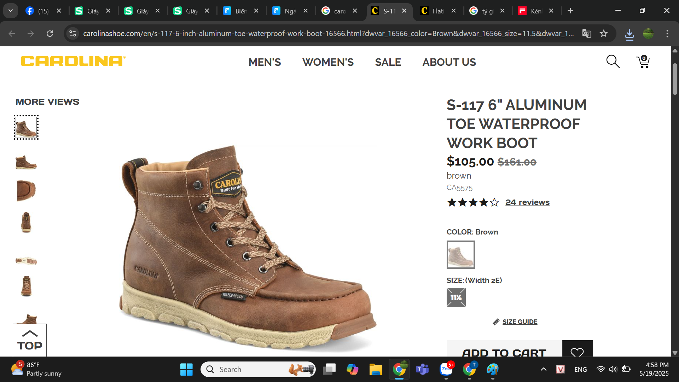Screen dimensions: 679x382
Task: Show hidden system tray icons
Action: (544, 369)
